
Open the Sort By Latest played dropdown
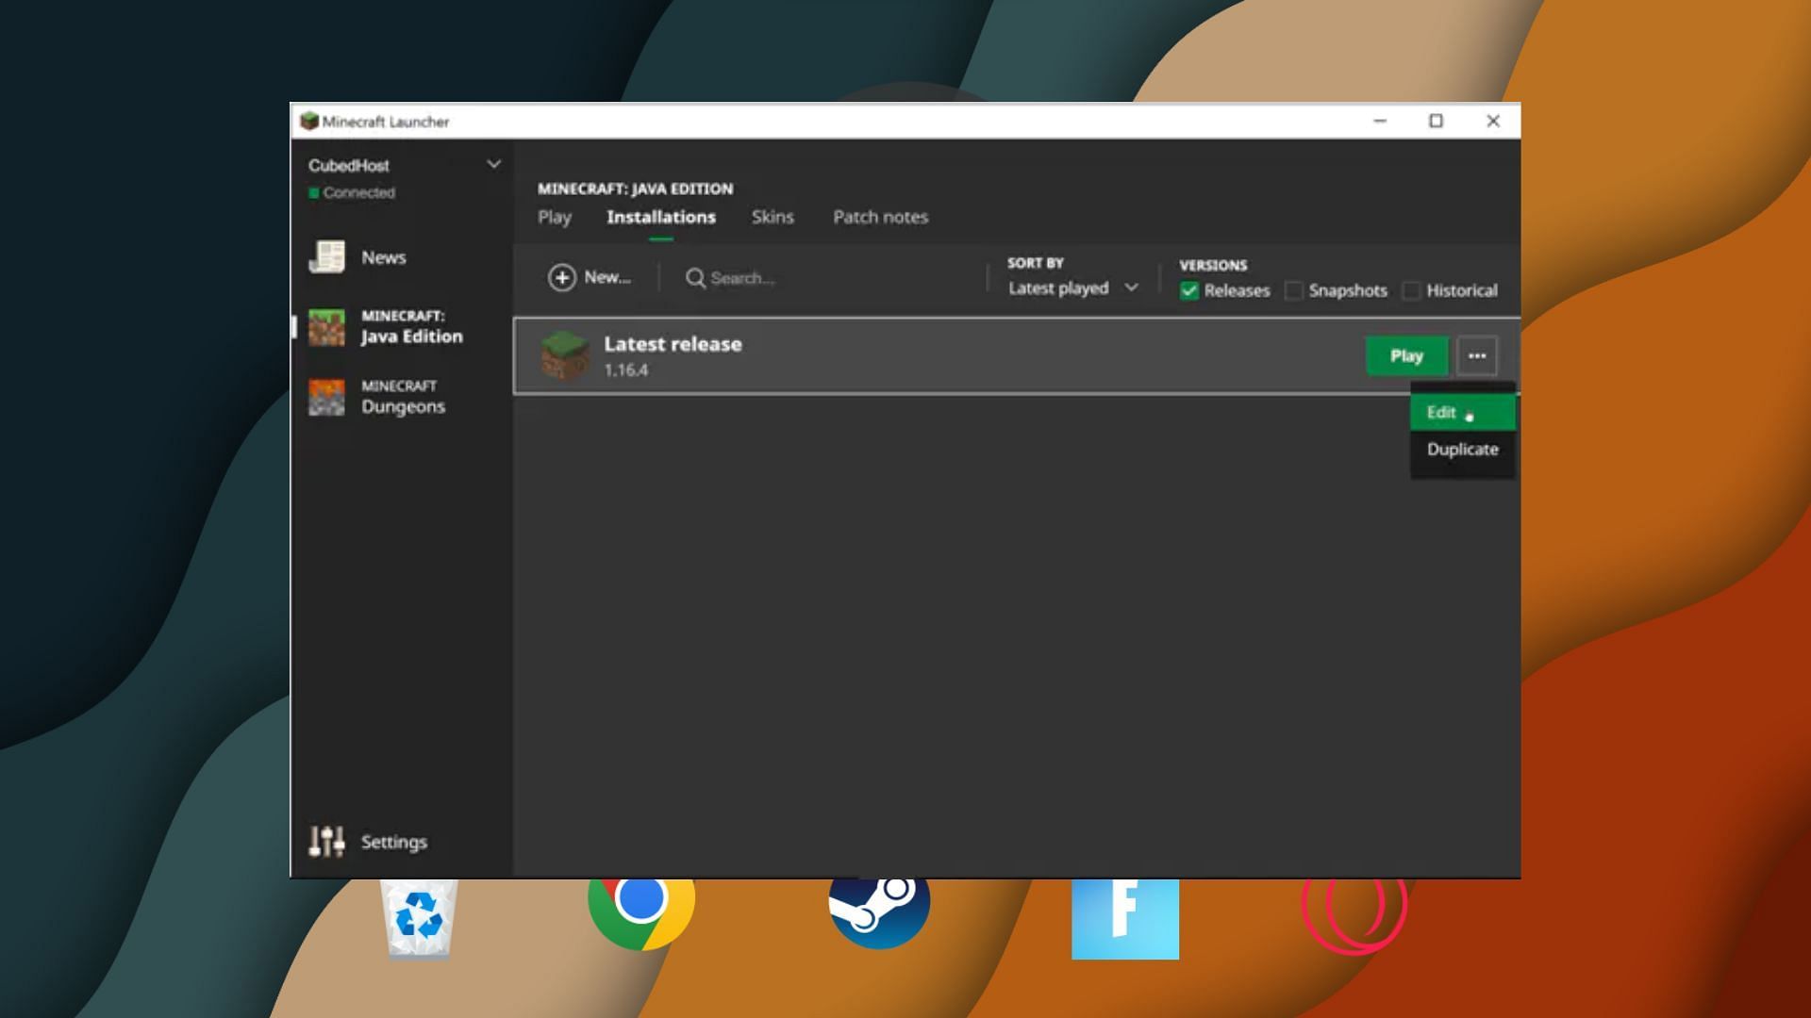pyautogui.click(x=1073, y=288)
